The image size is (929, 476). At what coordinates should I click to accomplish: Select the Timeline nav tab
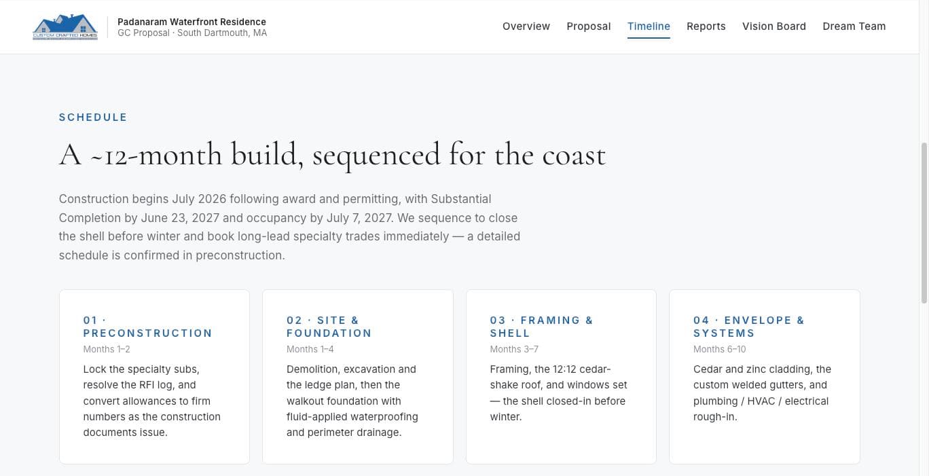[649, 26]
